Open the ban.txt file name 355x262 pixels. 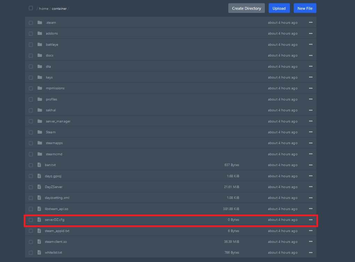[50, 165]
